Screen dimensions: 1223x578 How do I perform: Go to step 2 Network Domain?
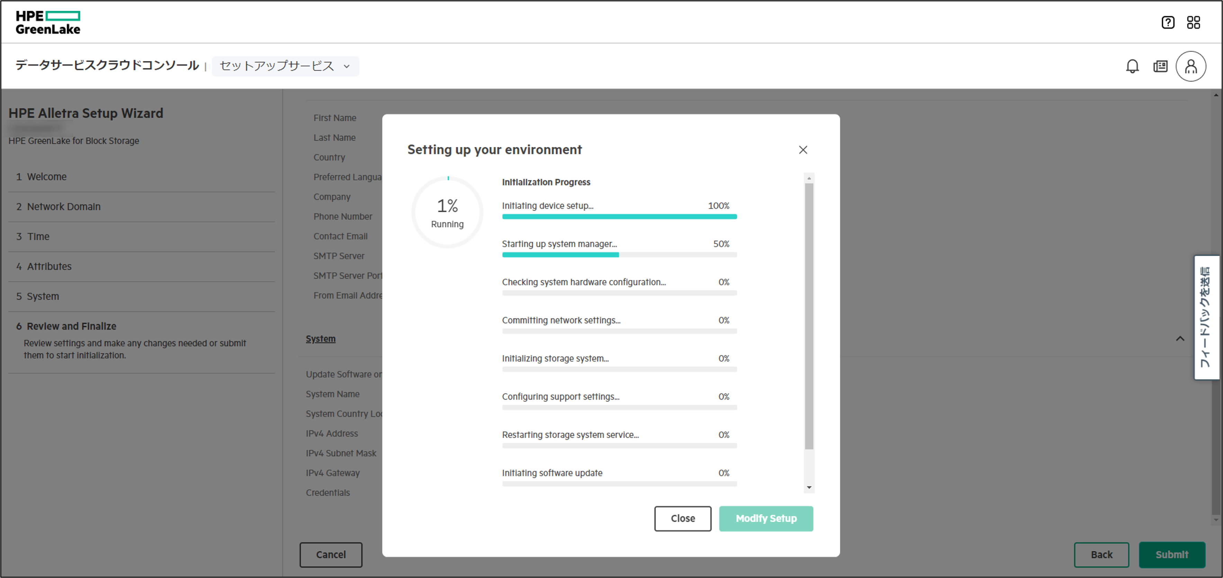142,207
